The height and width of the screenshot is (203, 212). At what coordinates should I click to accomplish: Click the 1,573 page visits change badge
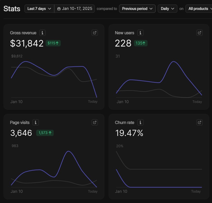45,133
